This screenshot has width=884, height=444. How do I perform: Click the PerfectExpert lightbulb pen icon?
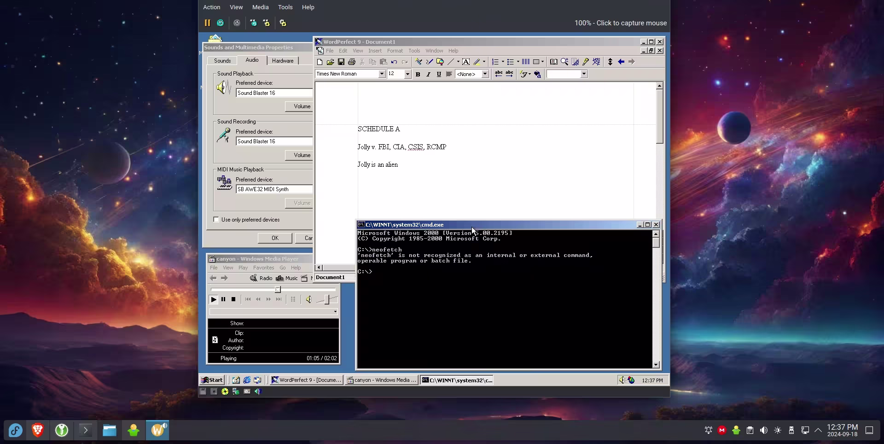pyautogui.click(x=586, y=62)
